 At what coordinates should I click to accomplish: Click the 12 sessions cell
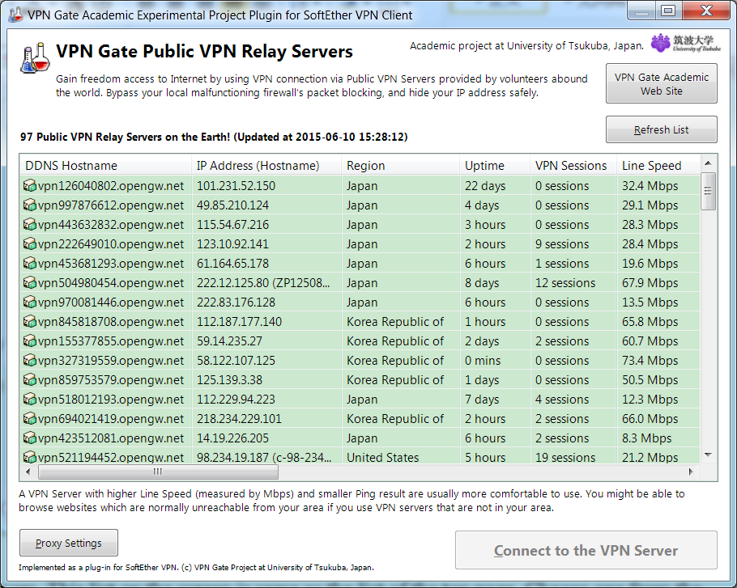(565, 283)
